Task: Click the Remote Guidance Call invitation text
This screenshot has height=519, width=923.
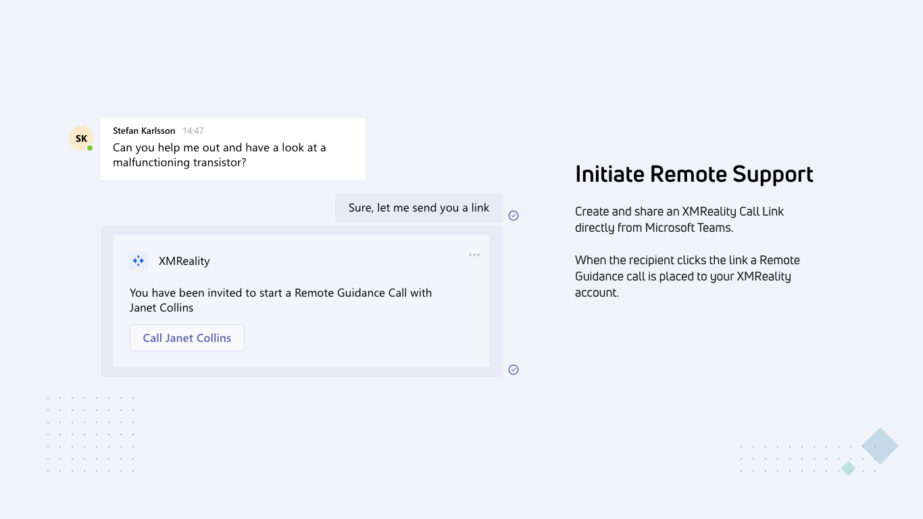Action: pos(280,300)
